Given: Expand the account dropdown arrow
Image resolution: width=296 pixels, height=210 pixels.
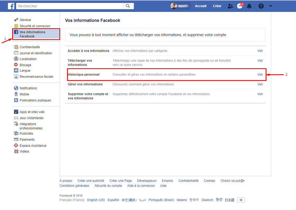Looking at the screenshot, I should click(x=270, y=6).
